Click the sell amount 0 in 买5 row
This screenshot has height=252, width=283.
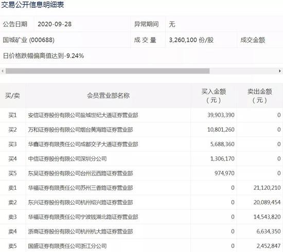[279, 173]
